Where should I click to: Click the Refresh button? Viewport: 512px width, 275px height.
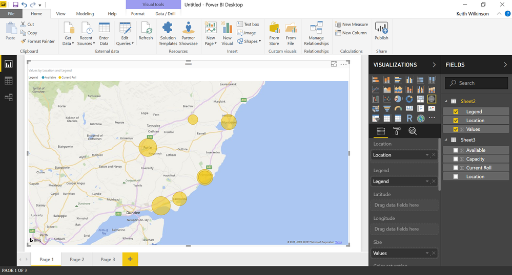tap(146, 31)
